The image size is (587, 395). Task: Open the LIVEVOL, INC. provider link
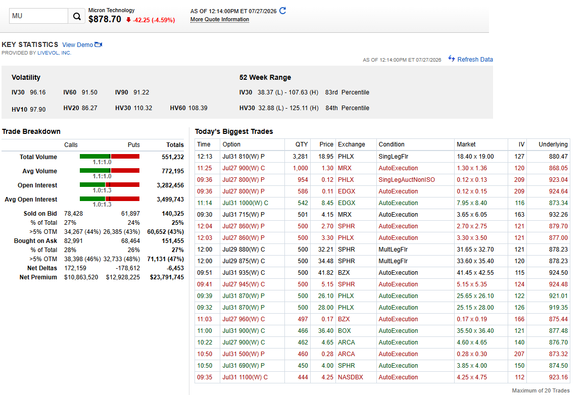point(54,53)
